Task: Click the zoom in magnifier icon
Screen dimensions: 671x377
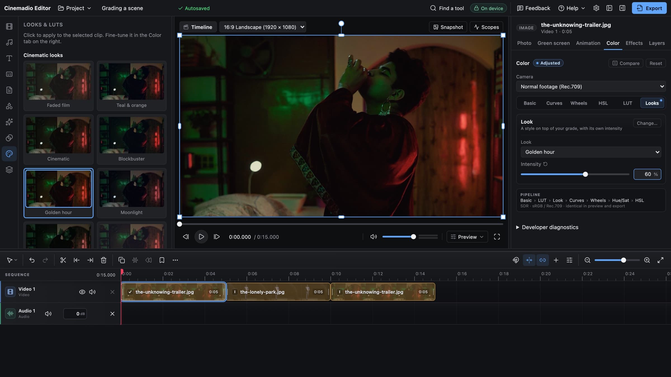Action: [647, 260]
